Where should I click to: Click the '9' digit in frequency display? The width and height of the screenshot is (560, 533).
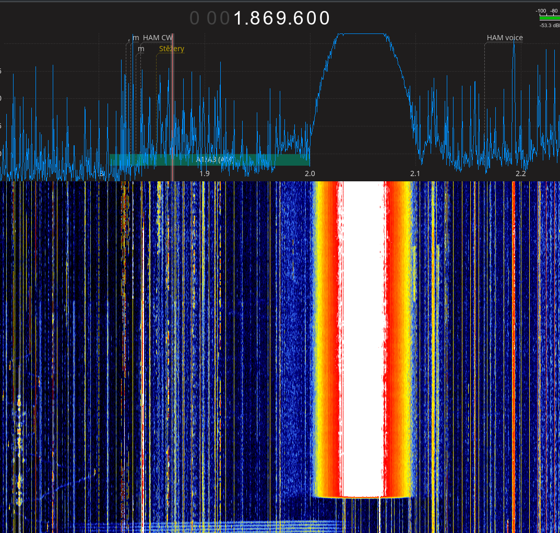coord(282,18)
